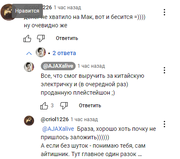This screenshot has height=159, width=180.
Task: Collapse replies using the chevron arrow
Action: [x=29, y=53]
